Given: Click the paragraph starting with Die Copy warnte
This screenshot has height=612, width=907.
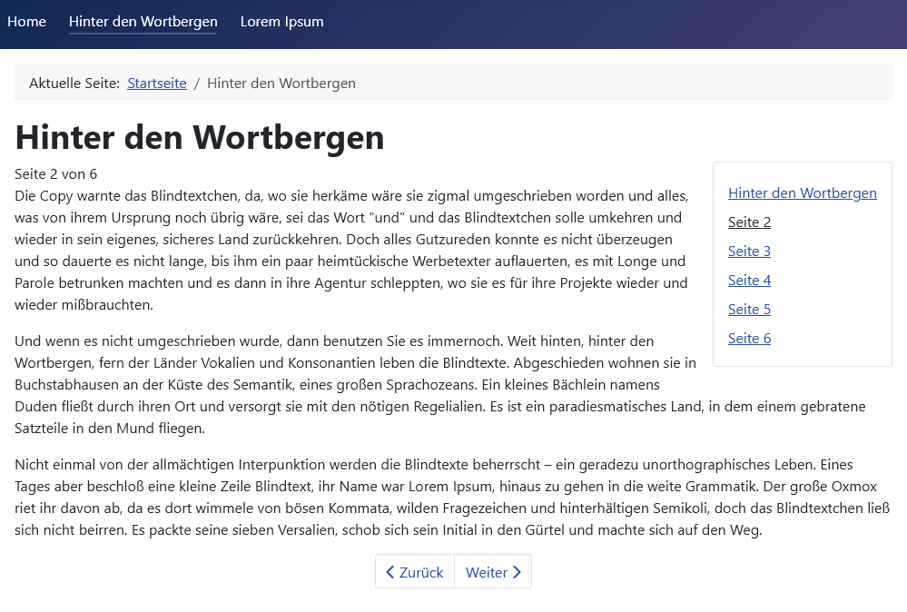Looking at the screenshot, I should point(351,251).
